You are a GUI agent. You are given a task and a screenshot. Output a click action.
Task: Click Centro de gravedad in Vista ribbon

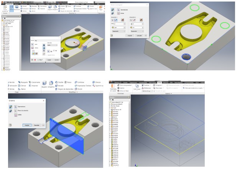125,85
